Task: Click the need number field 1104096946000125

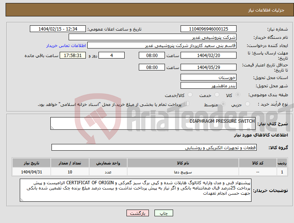Action: coord(208,29)
